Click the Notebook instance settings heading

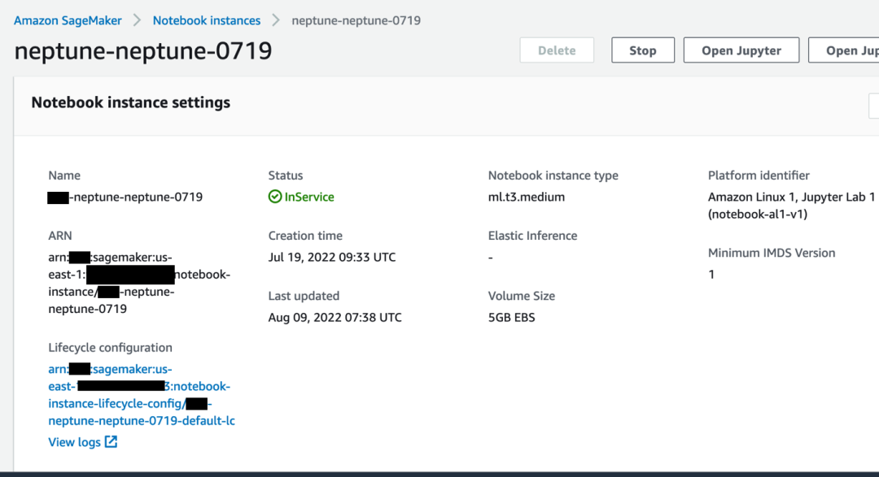coord(130,102)
